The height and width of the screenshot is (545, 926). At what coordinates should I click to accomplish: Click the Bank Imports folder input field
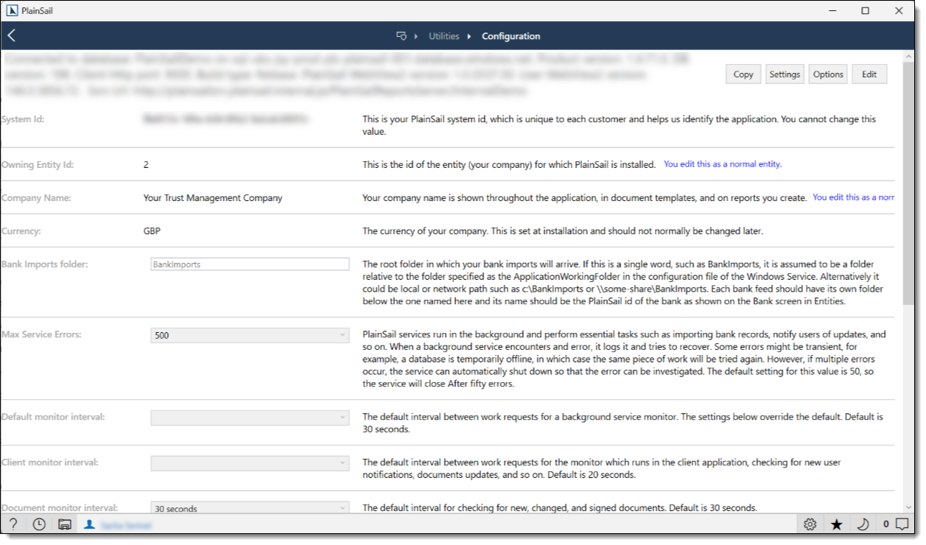point(250,264)
